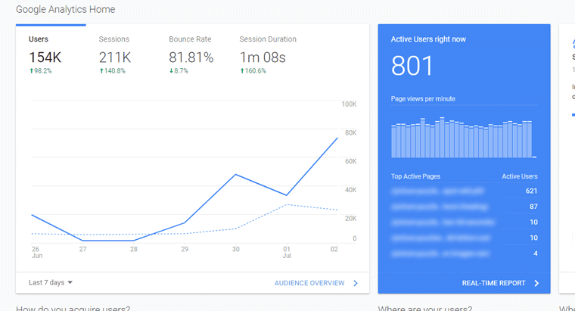Switch to the Sessions metric tab

115,54
